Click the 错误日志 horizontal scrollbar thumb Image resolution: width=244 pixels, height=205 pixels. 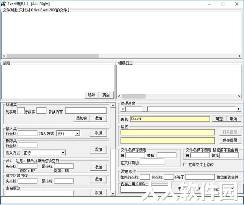134,96
